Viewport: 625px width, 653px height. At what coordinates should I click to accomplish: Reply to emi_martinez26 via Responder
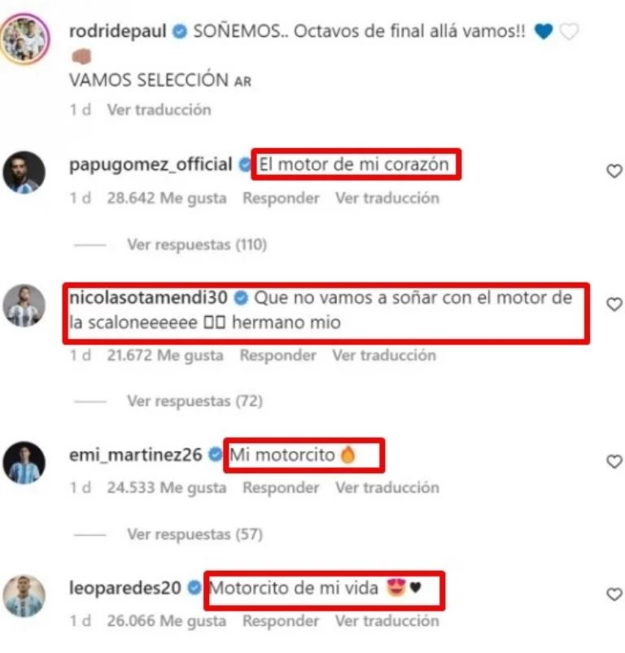(282, 488)
